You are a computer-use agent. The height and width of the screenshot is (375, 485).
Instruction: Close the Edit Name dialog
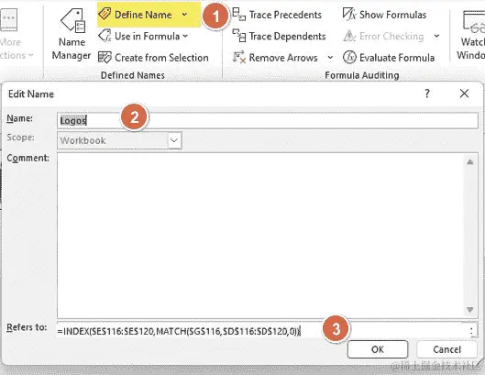click(x=464, y=94)
